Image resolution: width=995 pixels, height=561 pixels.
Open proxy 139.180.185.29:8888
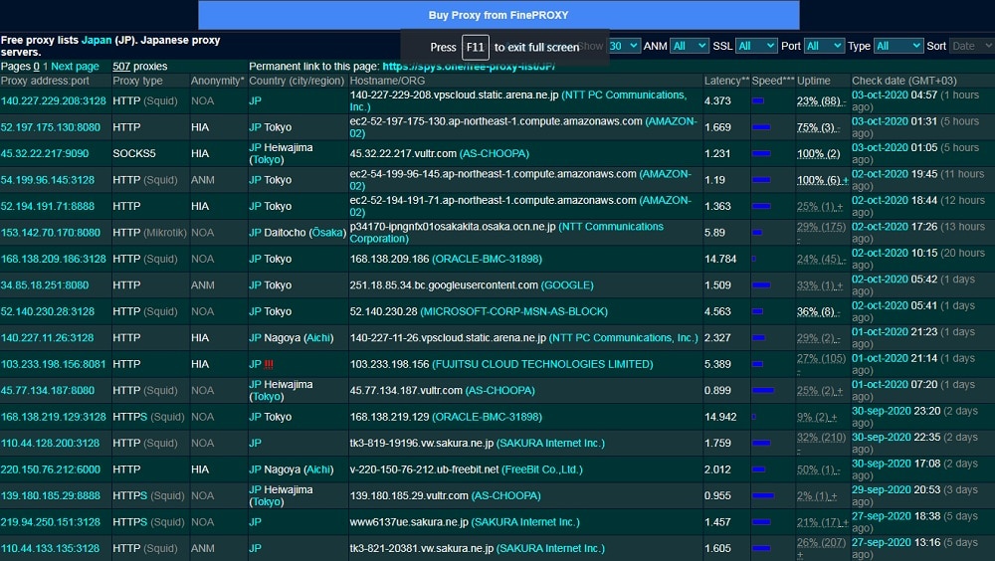click(x=50, y=496)
